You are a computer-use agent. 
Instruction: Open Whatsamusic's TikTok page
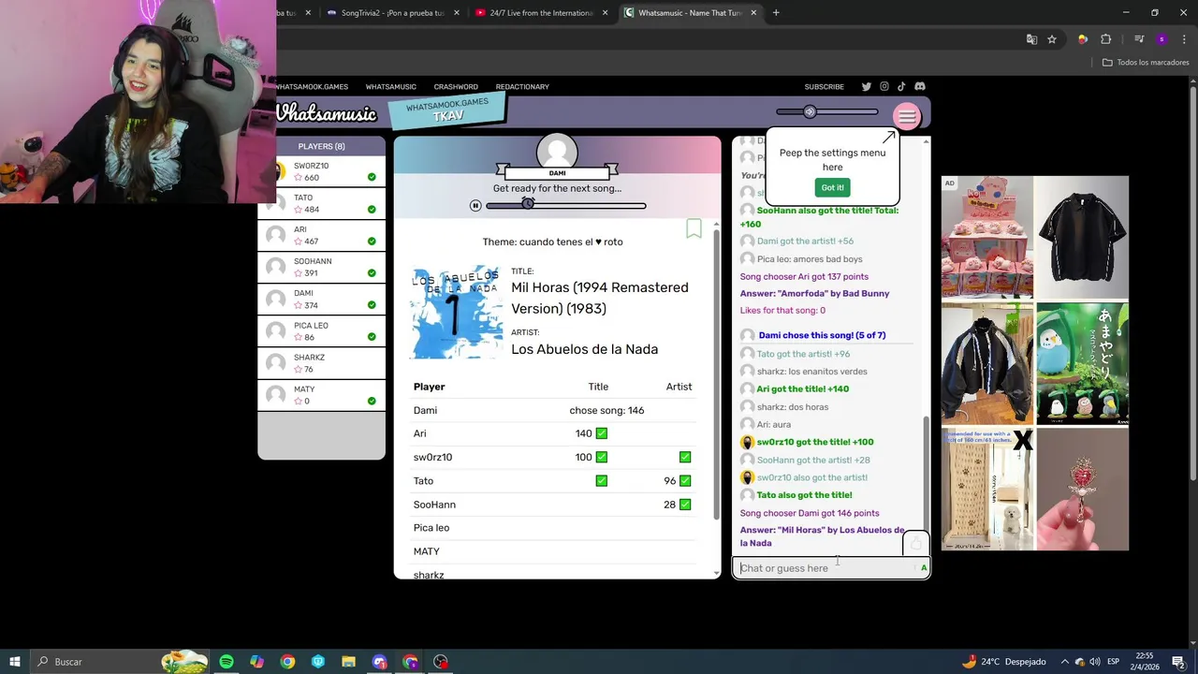coord(901,87)
